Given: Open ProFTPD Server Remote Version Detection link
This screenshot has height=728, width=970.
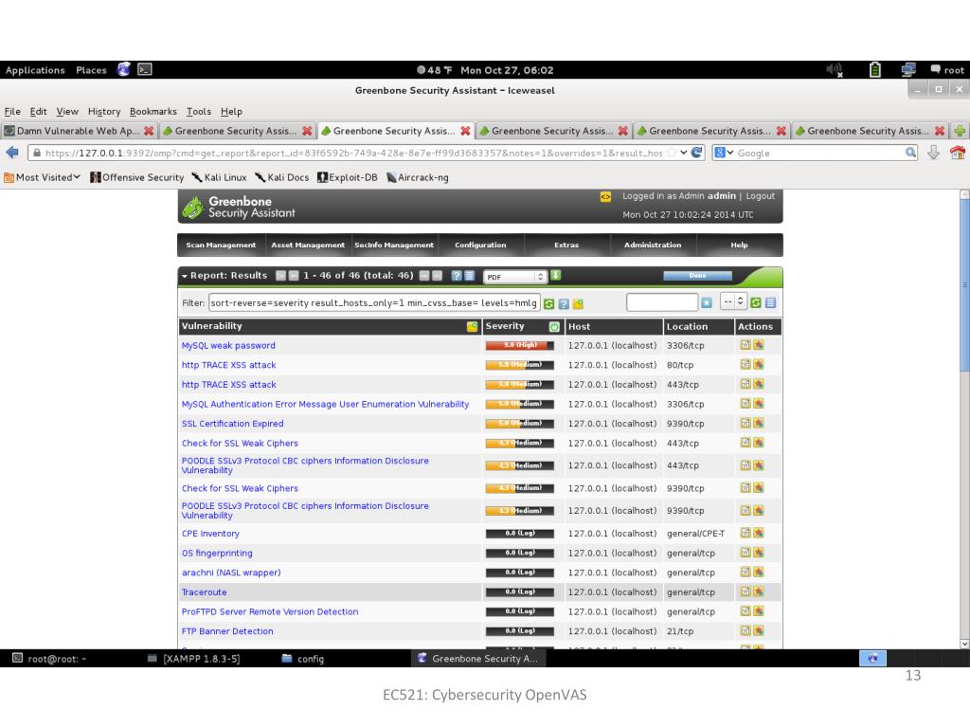Looking at the screenshot, I should click(x=270, y=611).
